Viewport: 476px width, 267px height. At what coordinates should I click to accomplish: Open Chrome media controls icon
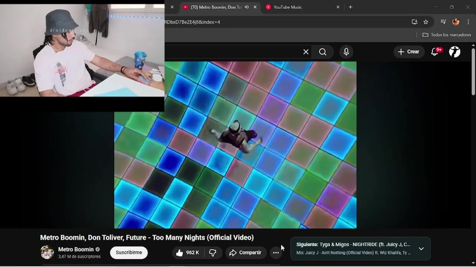pos(443,22)
